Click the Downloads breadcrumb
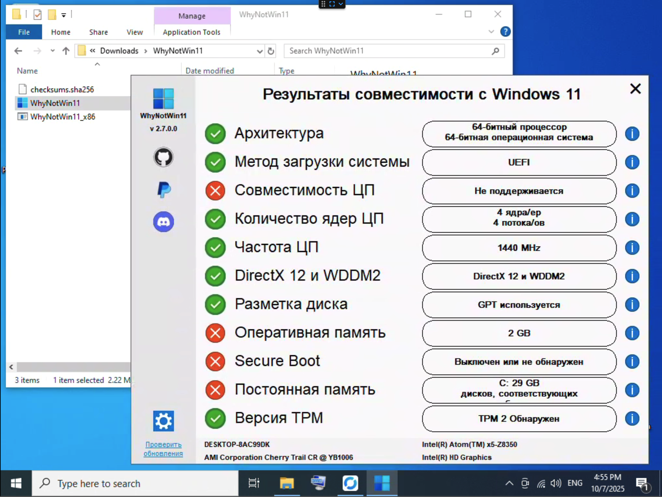The image size is (662, 497). pyautogui.click(x=119, y=51)
